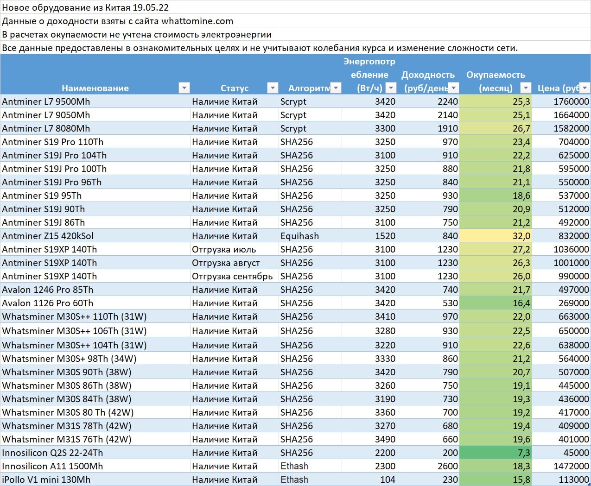
Task: Select the Окупаемость (месяц) header cell
Action: (496, 74)
